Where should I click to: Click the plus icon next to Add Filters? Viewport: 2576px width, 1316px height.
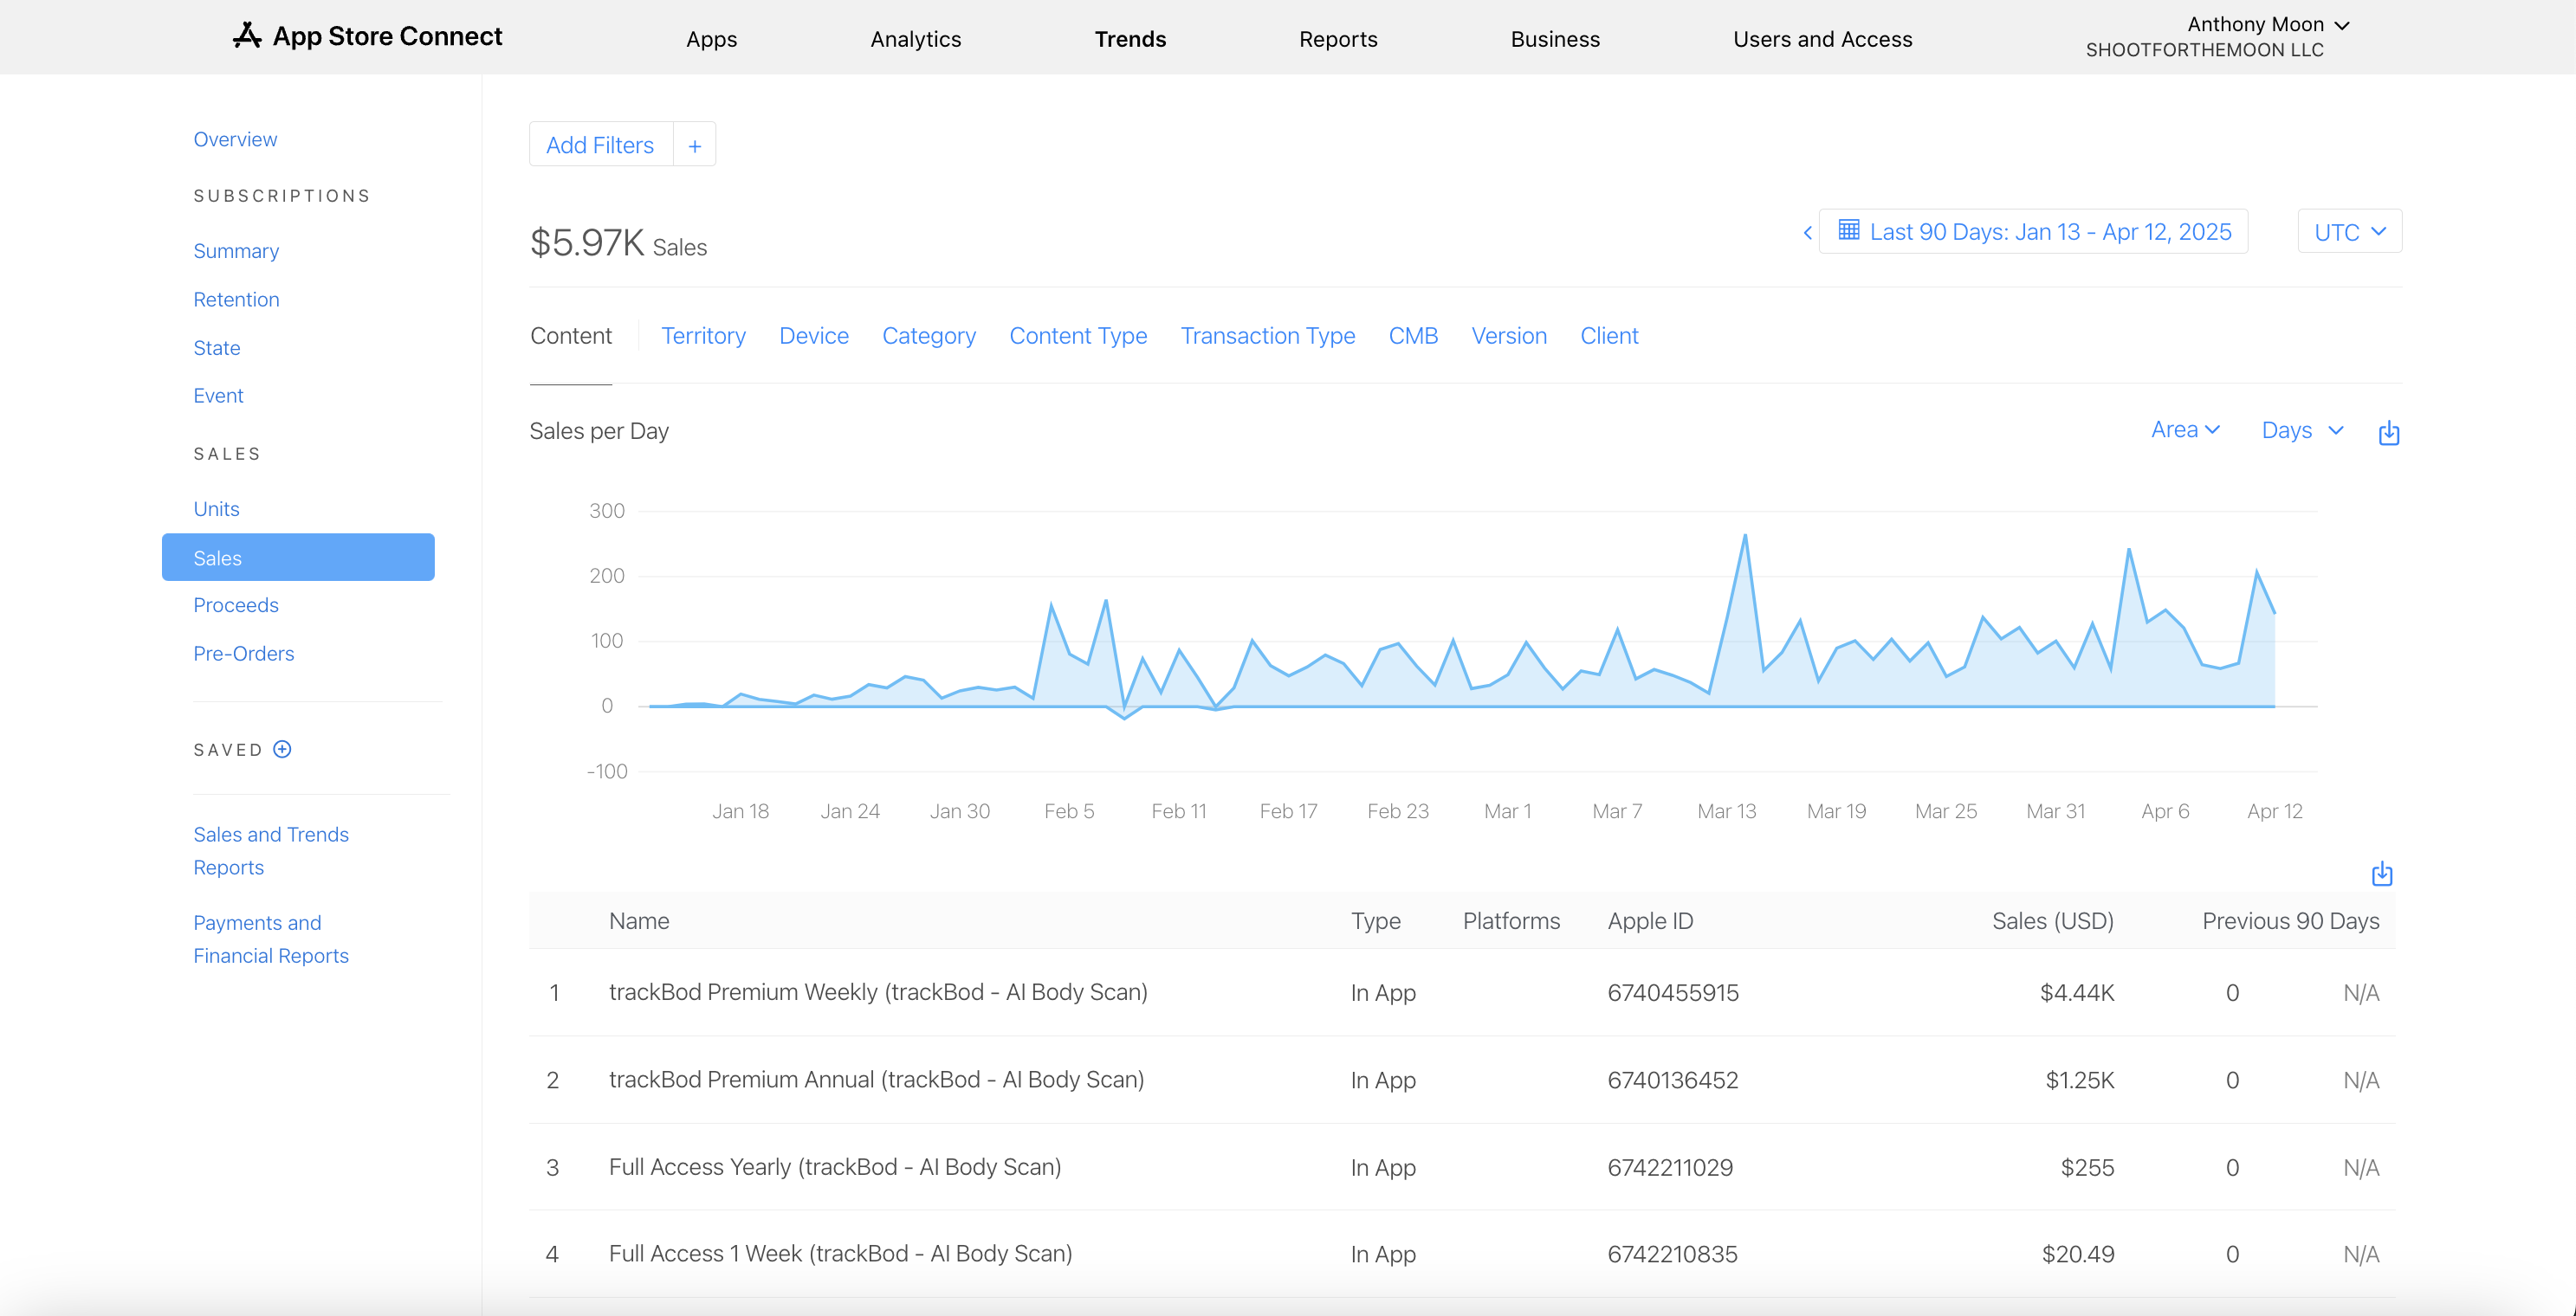pyautogui.click(x=694, y=146)
